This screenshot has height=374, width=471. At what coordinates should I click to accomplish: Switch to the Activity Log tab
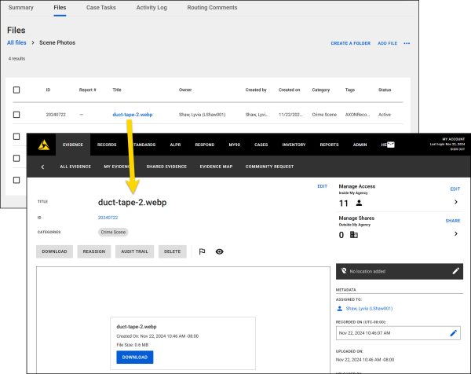point(151,8)
